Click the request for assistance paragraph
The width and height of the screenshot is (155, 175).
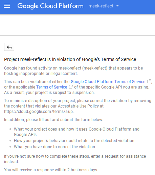click(75, 159)
